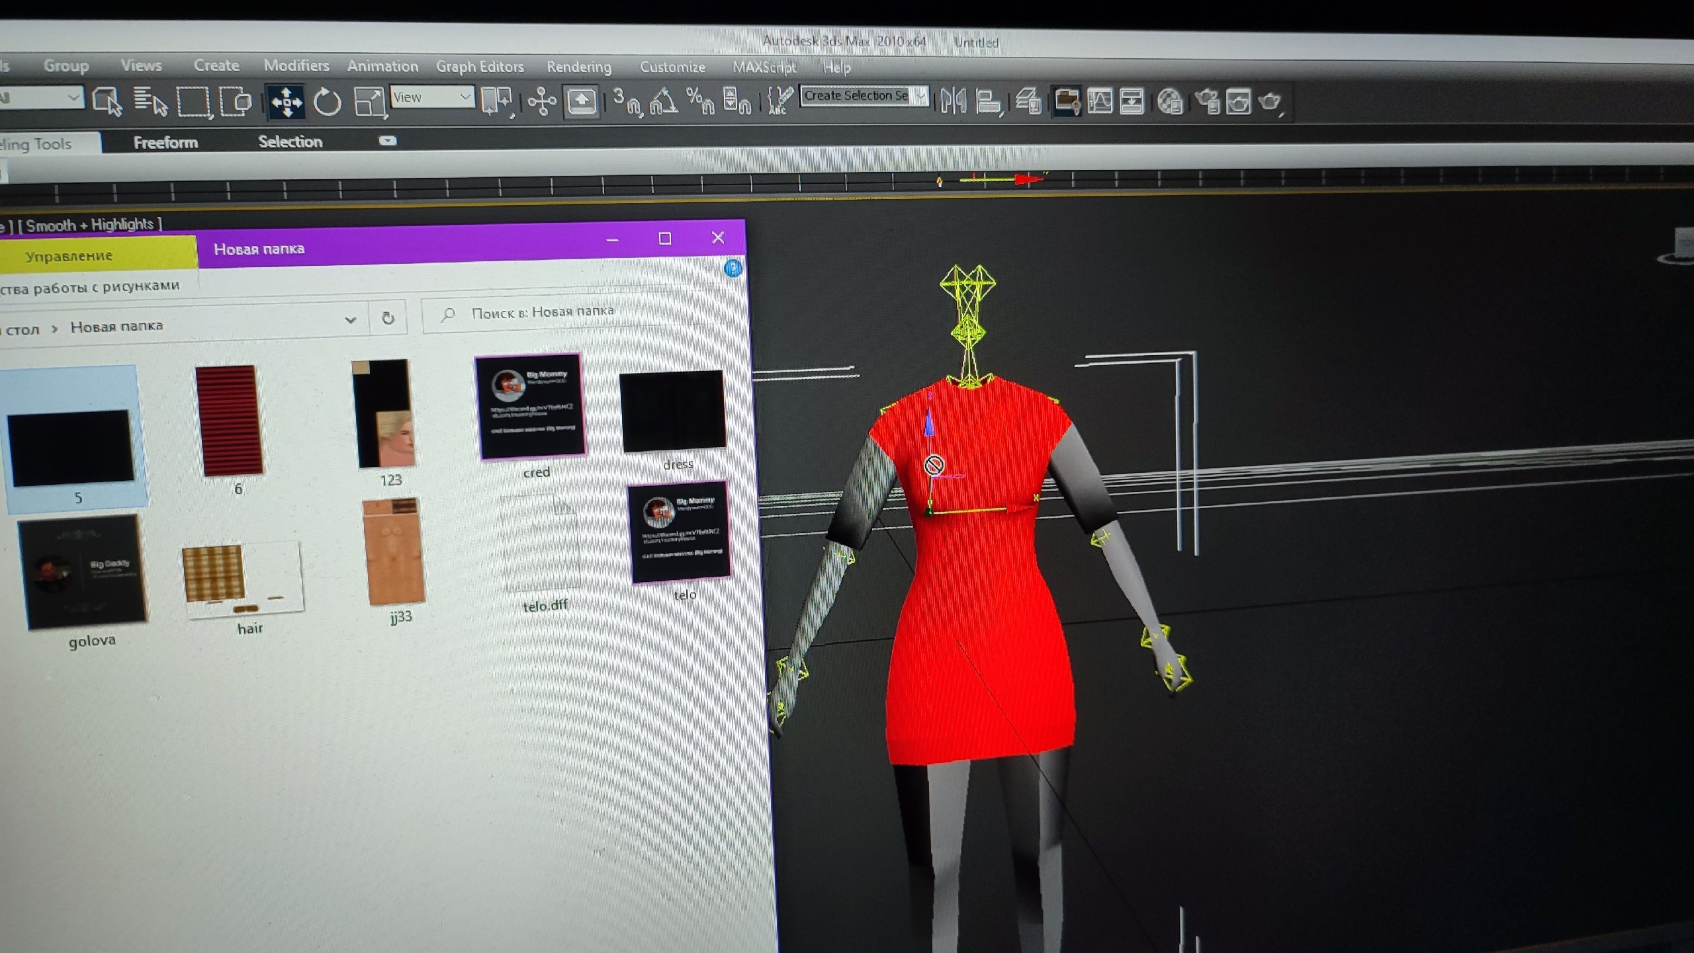Expand the Explorer address bar history chevron
1694x953 pixels.
tap(350, 320)
